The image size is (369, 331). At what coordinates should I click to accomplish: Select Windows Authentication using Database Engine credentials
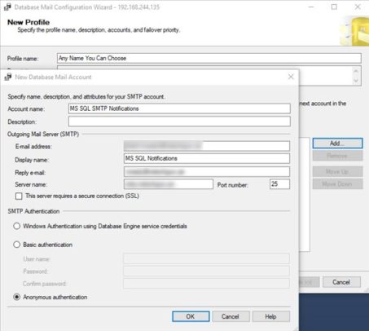(x=17, y=226)
